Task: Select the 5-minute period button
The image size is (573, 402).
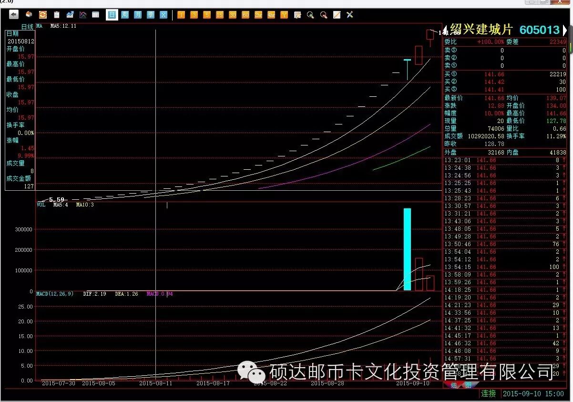Action: coord(207,15)
